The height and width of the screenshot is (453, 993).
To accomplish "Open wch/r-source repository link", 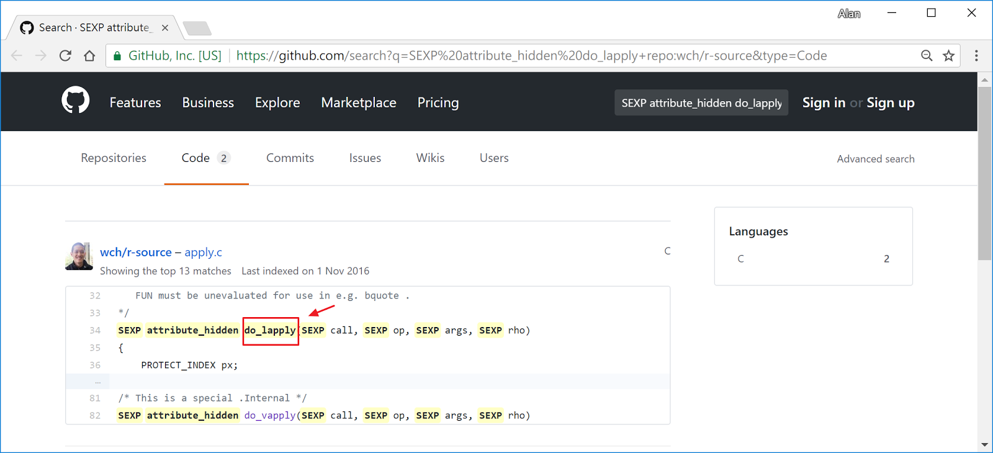I will coord(136,253).
